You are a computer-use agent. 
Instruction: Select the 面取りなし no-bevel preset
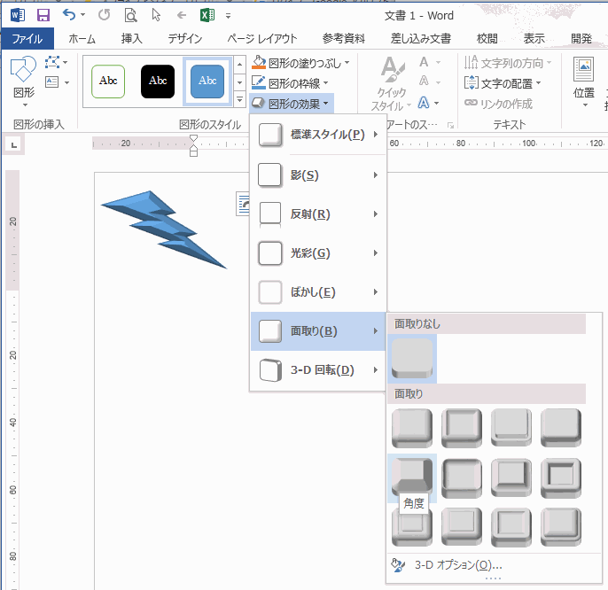(x=412, y=359)
